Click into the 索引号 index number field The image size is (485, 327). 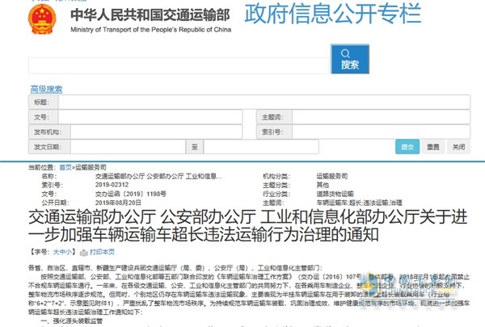tap(381, 132)
